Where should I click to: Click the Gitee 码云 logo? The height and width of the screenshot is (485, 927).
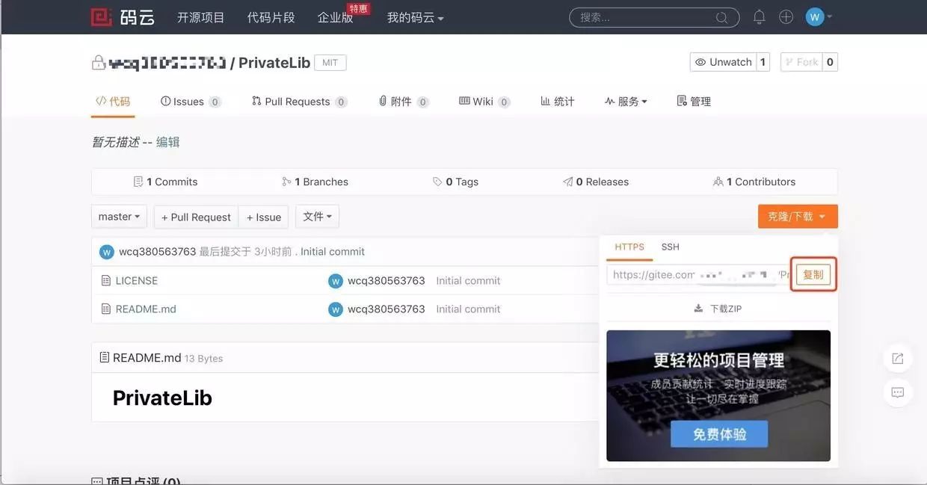click(123, 16)
